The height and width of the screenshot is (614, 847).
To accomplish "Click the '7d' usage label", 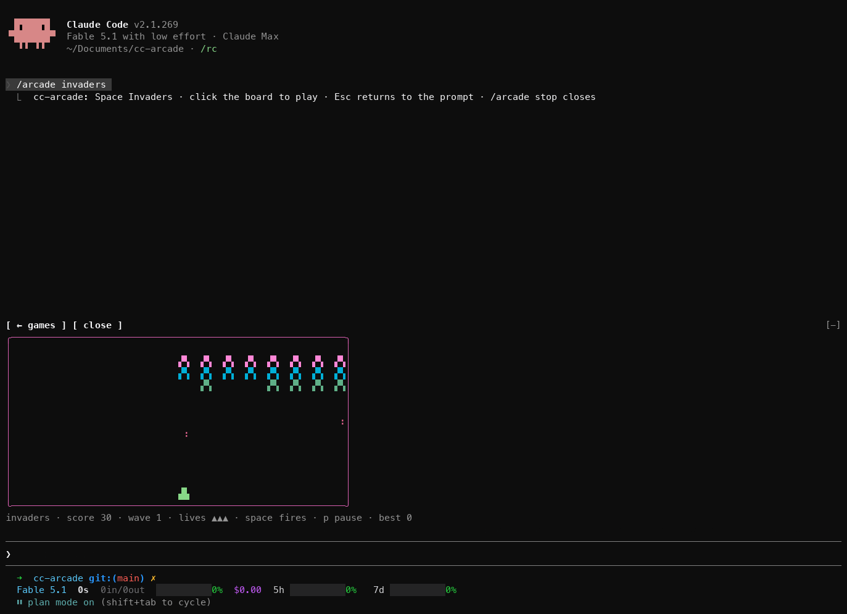I will [379, 590].
